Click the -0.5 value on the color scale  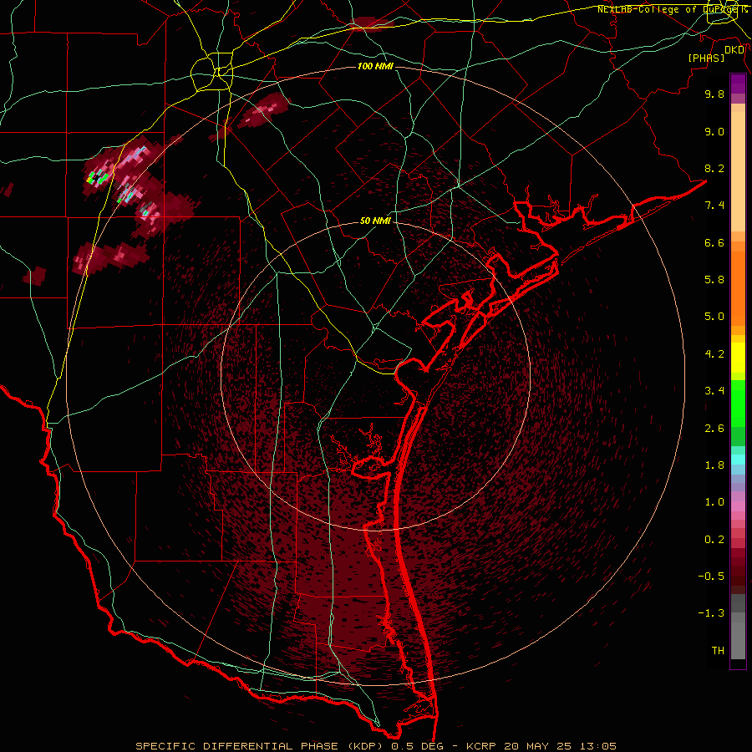pos(711,577)
